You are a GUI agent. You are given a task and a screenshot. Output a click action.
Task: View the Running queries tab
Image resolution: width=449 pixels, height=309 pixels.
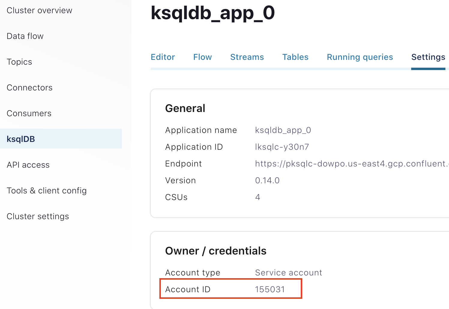[x=360, y=57]
